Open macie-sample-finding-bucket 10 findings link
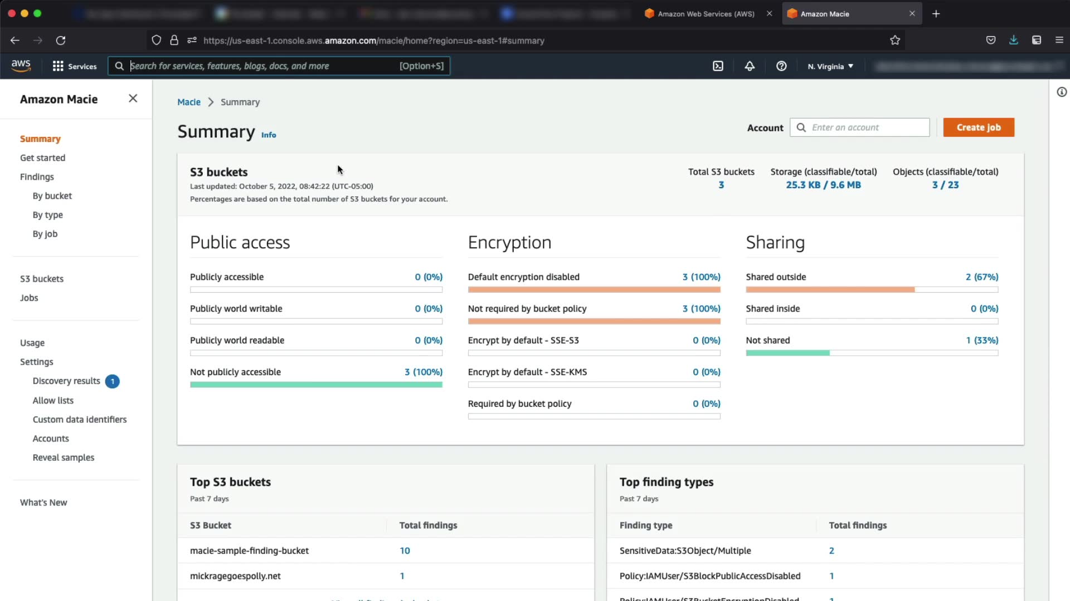This screenshot has width=1070, height=601. (405, 551)
